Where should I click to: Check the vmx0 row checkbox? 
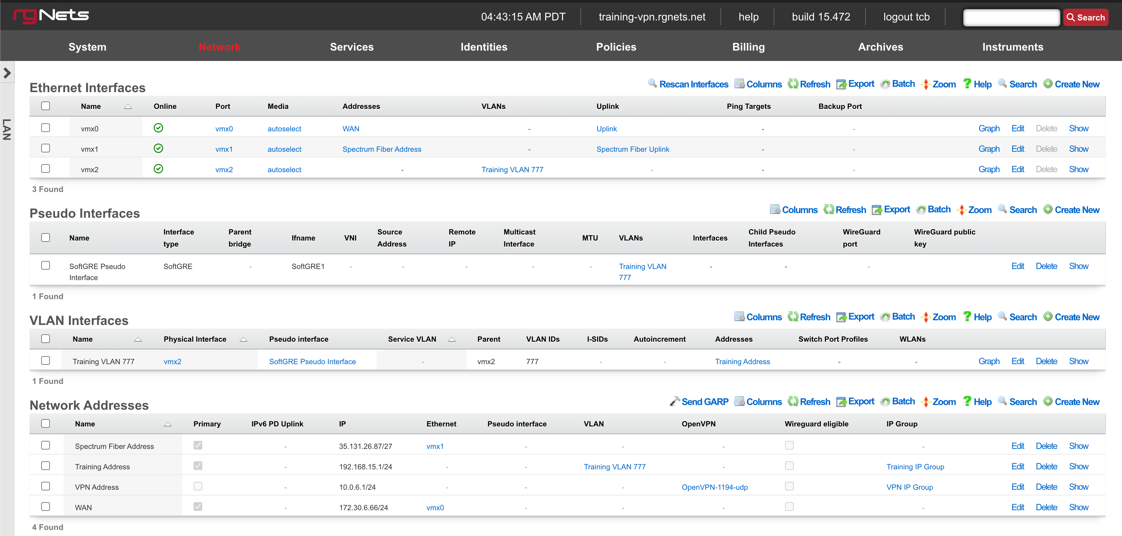(45, 128)
